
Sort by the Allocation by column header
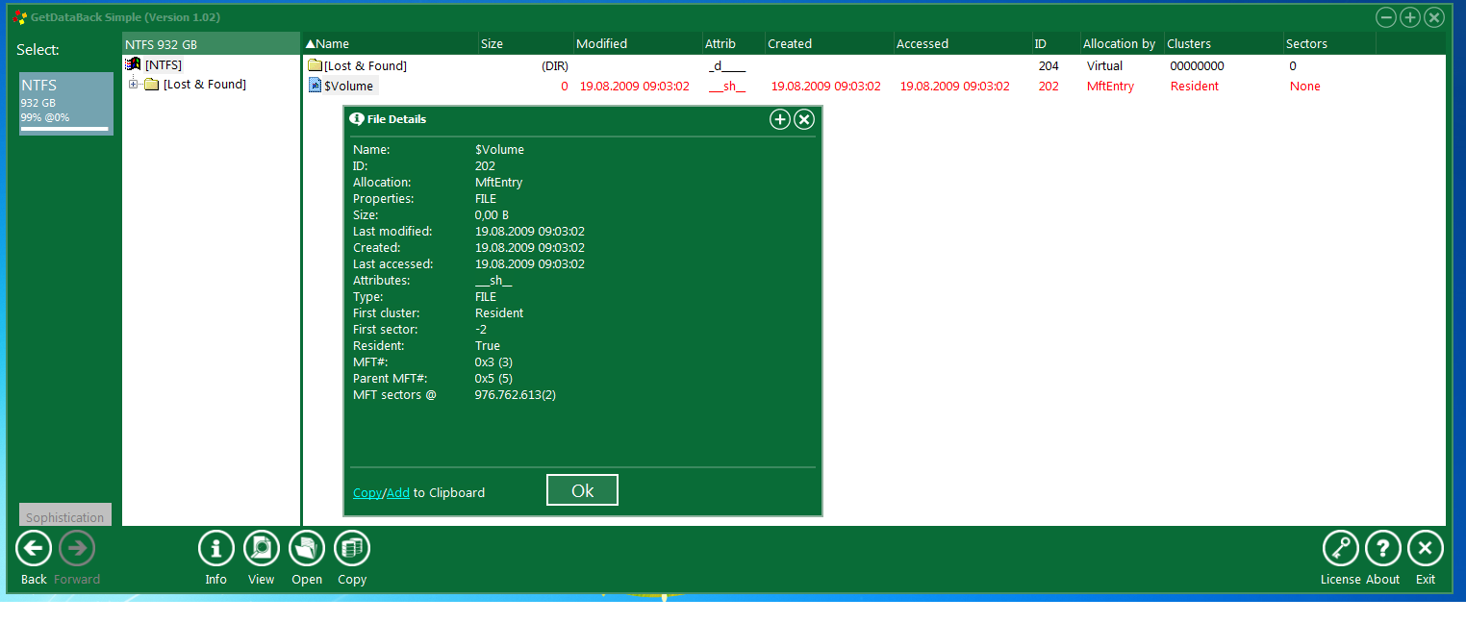[1122, 43]
